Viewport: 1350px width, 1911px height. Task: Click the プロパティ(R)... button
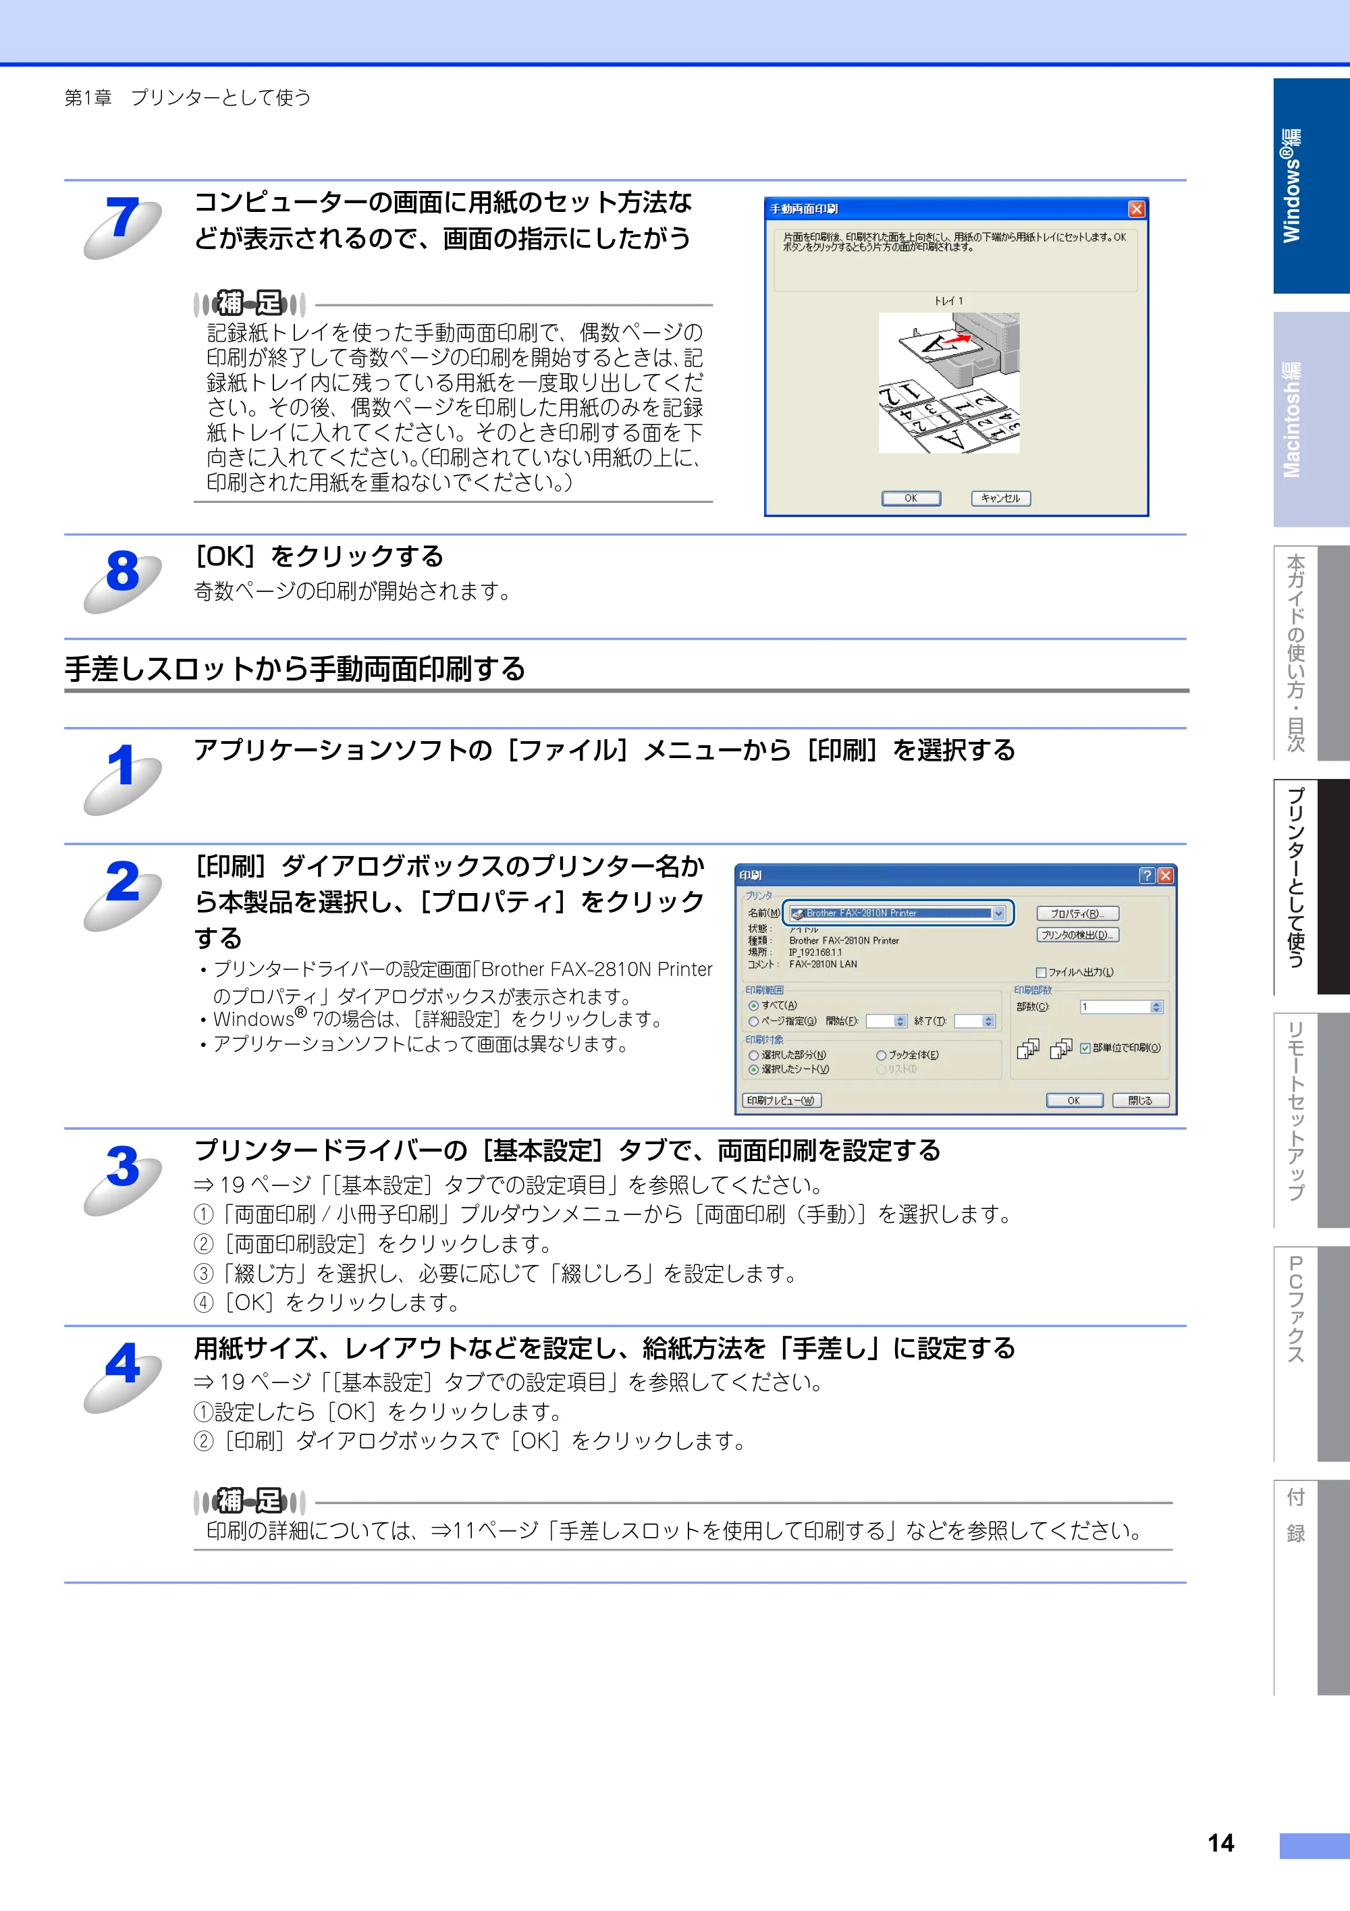pyautogui.click(x=1078, y=914)
